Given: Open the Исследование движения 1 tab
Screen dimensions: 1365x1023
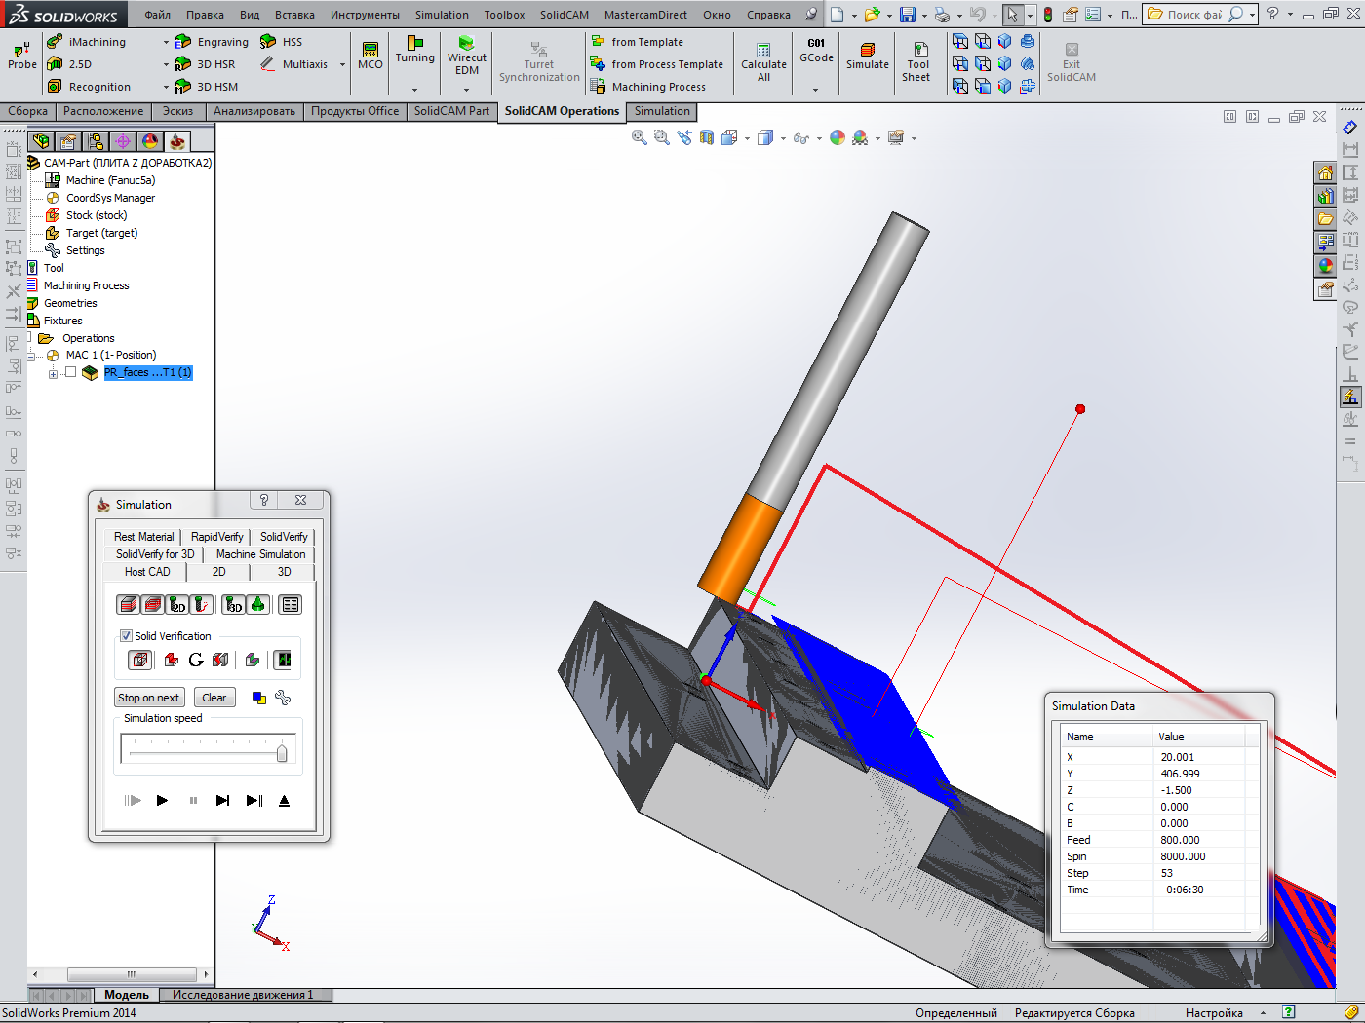Looking at the screenshot, I should (x=243, y=995).
